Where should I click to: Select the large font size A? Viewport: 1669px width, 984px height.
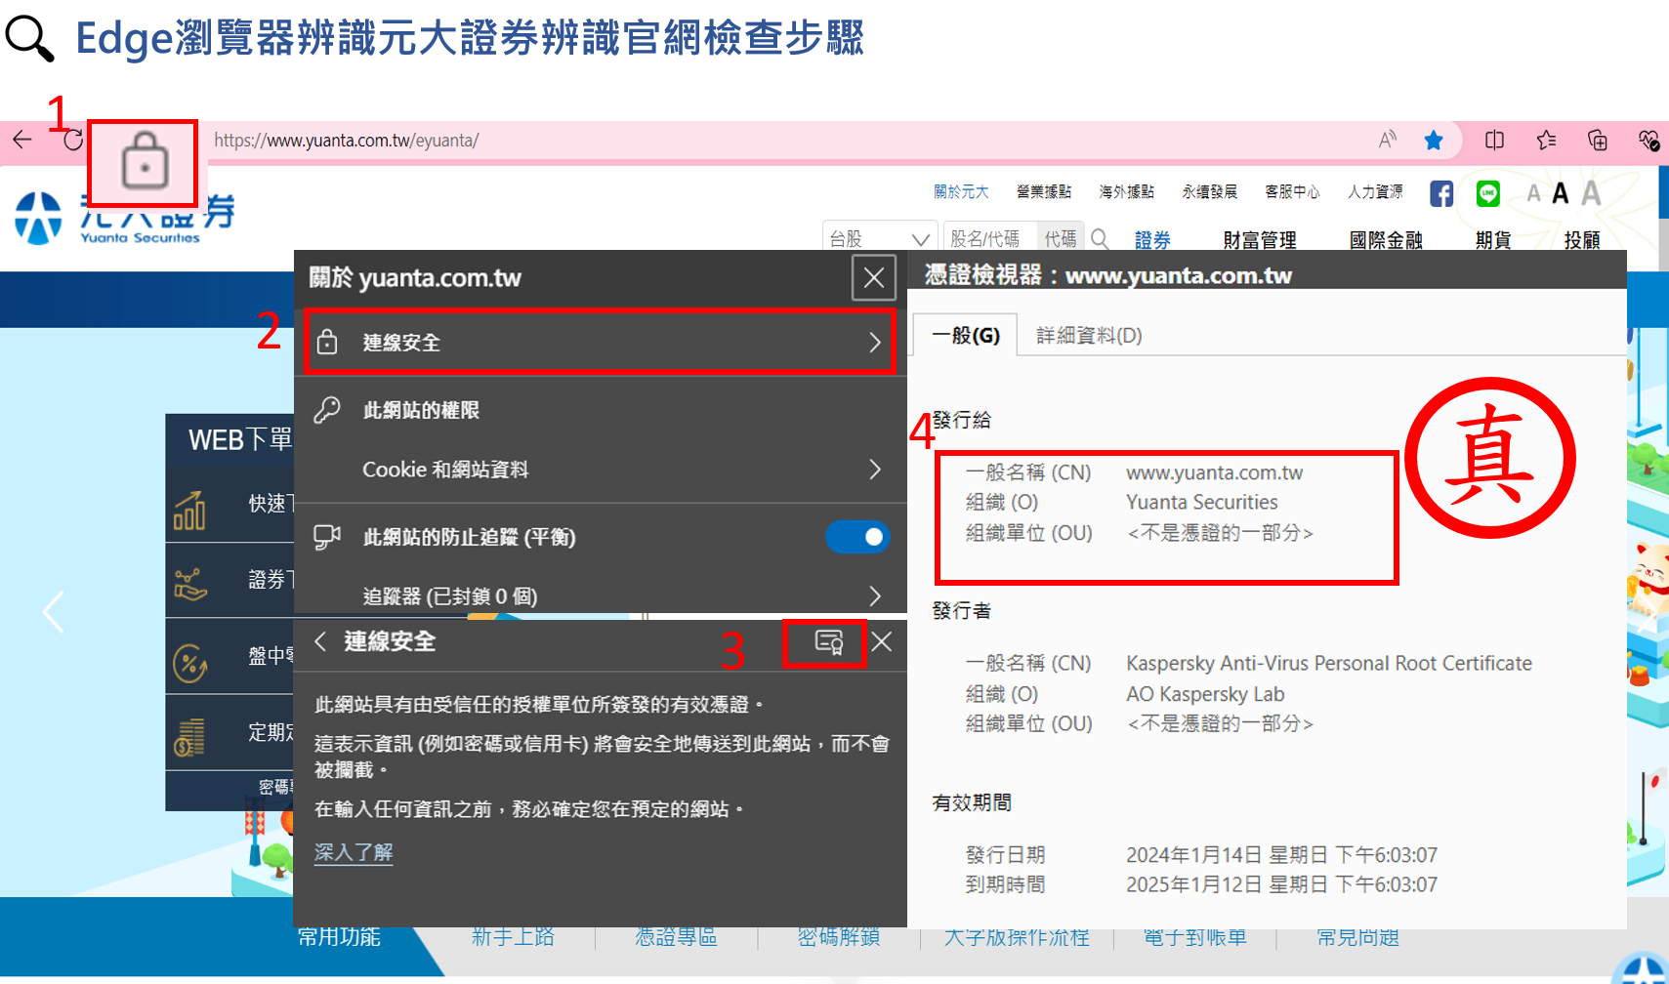pos(1591,193)
